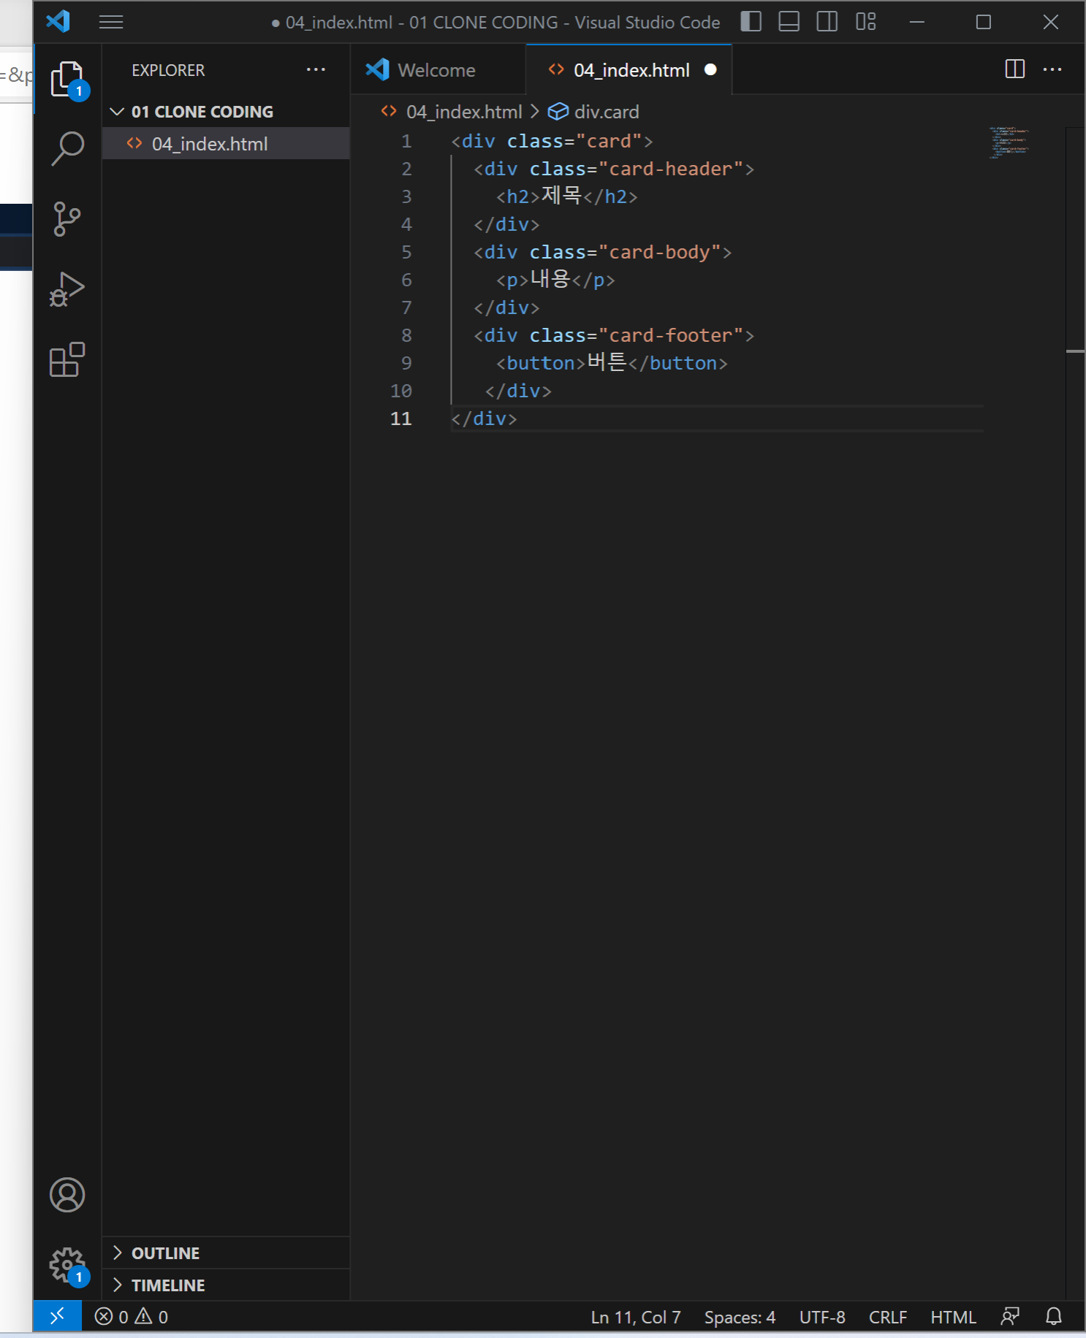This screenshot has height=1338, width=1086.
Task: Click "card" class value on line 1
Action: point(609,141)
